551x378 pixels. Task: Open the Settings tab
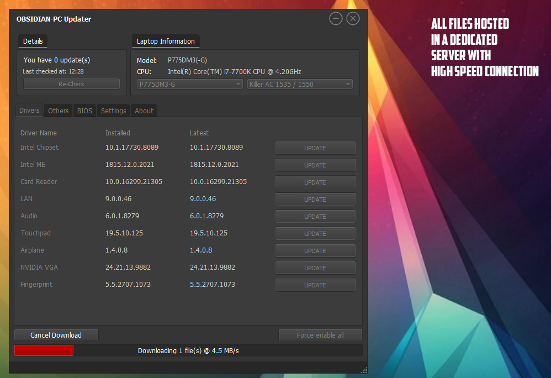[114, 111]
